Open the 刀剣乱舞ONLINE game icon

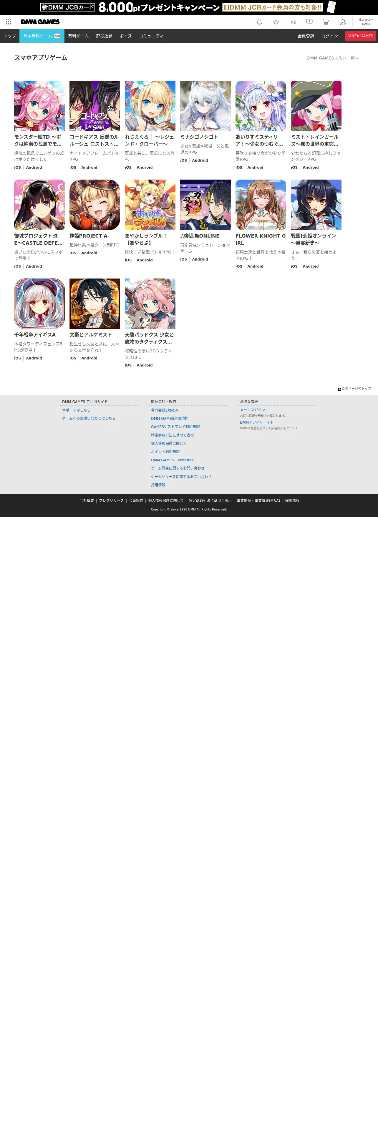pyautogui.click(x=205, y=205)
